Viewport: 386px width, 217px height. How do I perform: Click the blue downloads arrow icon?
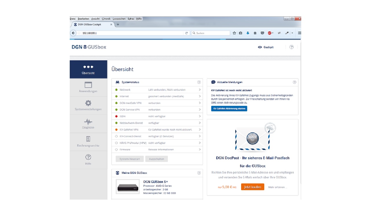click(x=248, y=33)
